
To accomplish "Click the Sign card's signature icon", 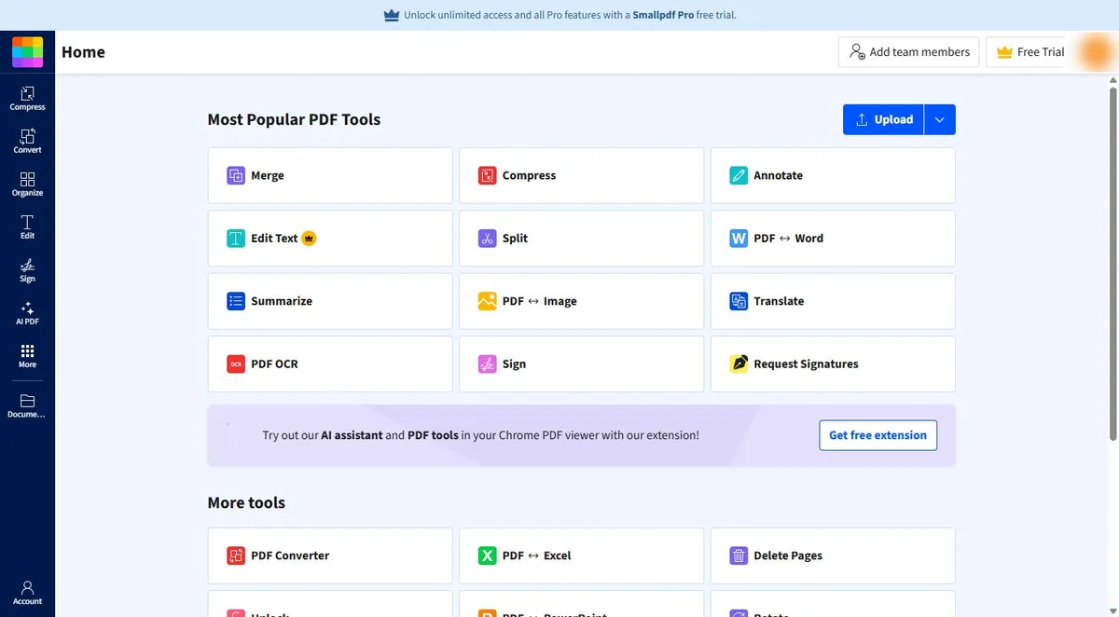I will [x=487, y=364].
